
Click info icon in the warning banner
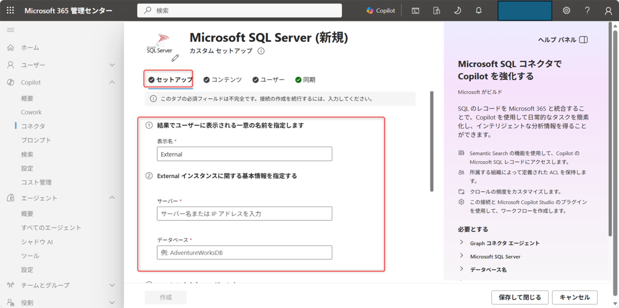(153, 98)
